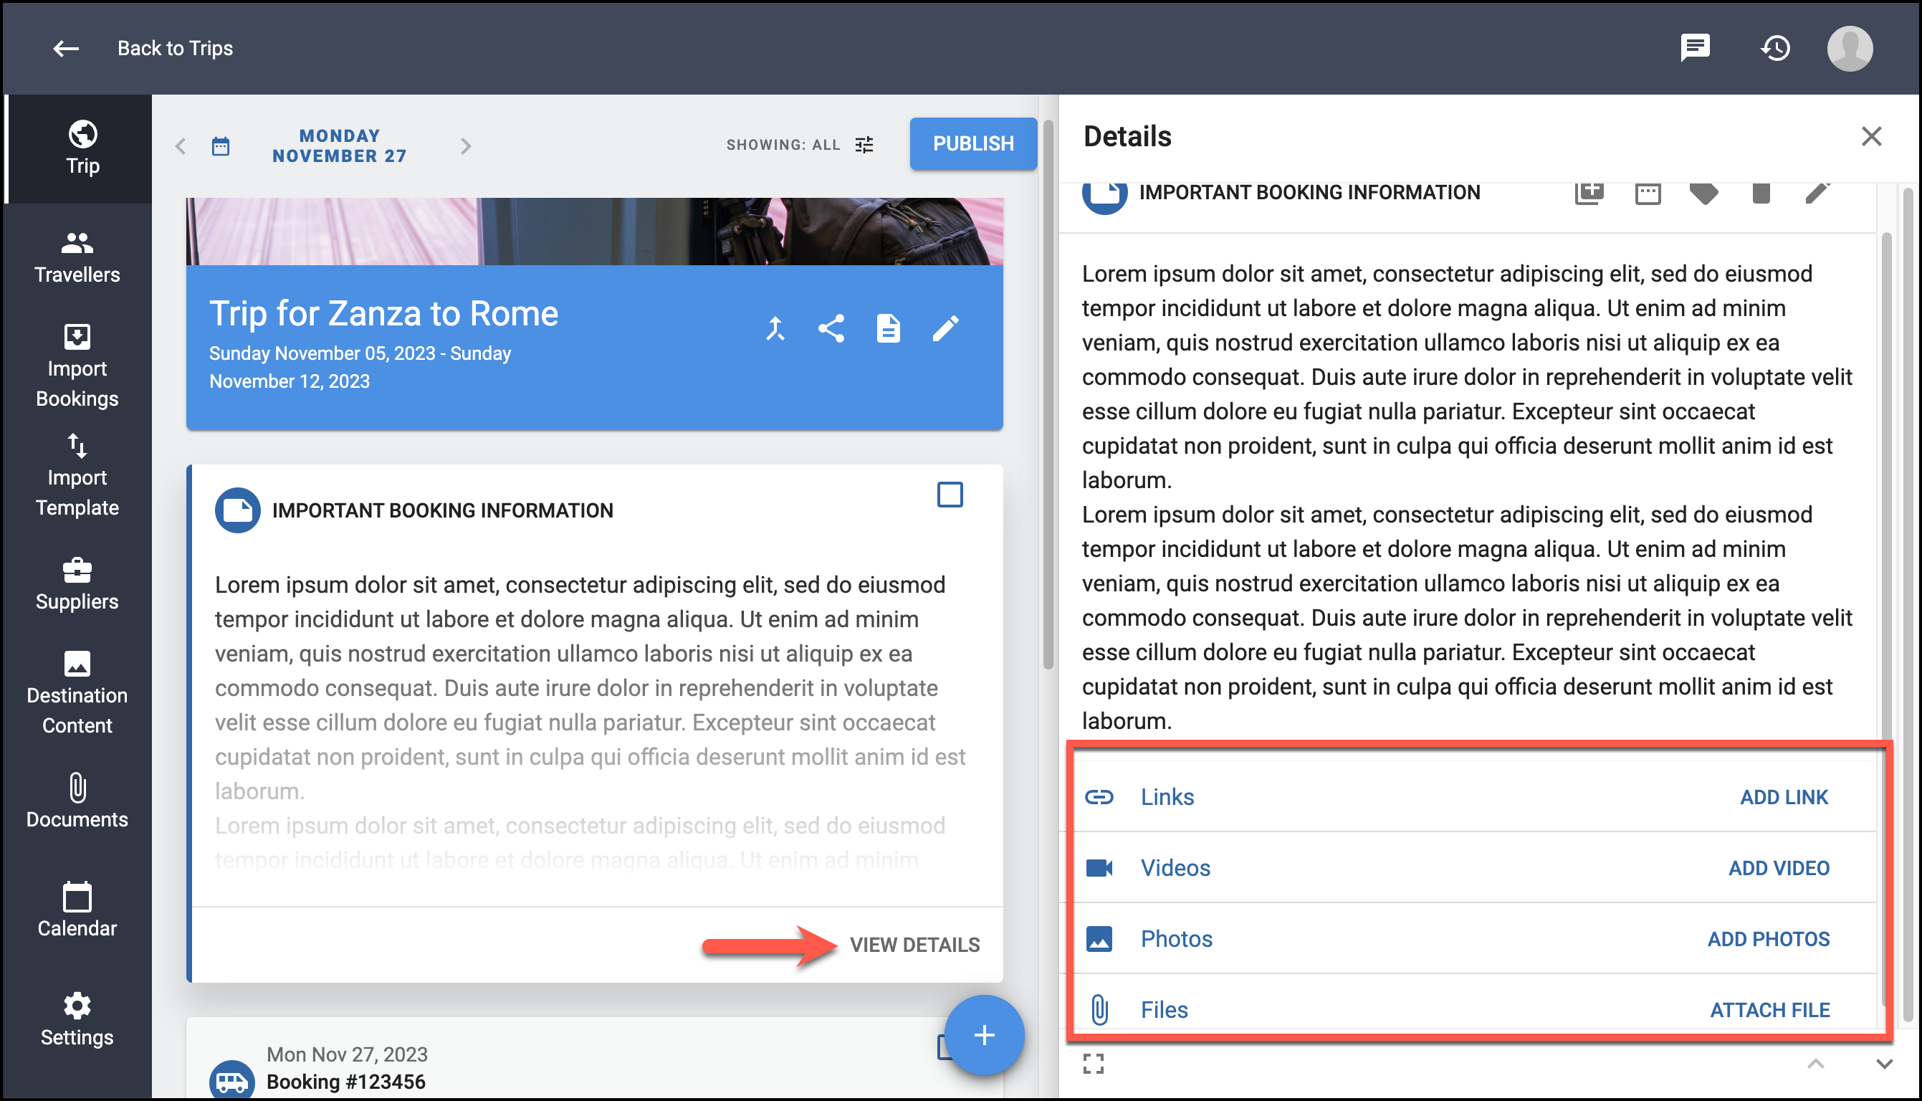The image size is (1922, 1101).
Task: Open the Showing: All filter icon
Action: tap(864, 144)
